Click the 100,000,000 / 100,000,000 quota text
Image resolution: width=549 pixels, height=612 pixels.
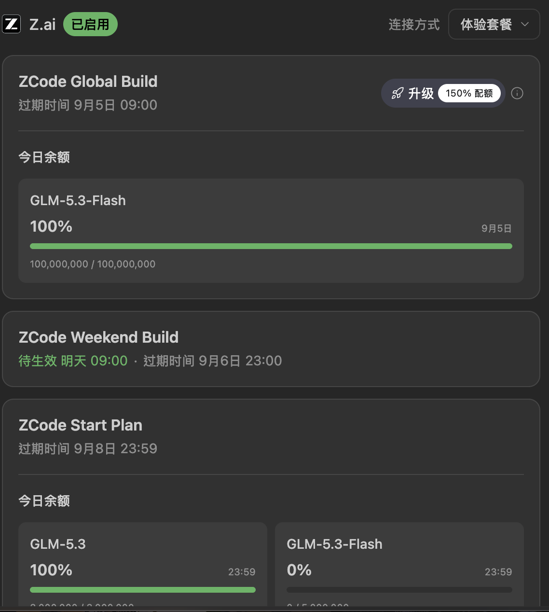pos(93,264)
